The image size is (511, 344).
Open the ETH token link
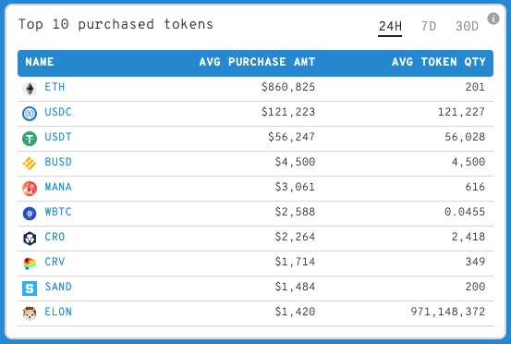pos(55,87)
